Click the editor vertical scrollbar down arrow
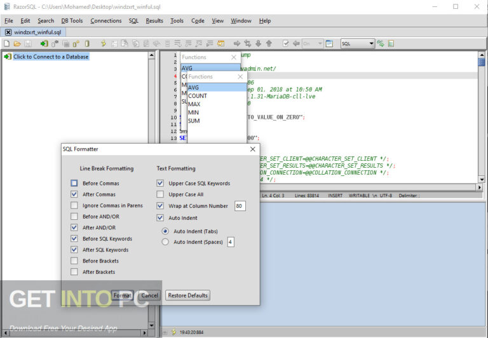 [482, 179]
